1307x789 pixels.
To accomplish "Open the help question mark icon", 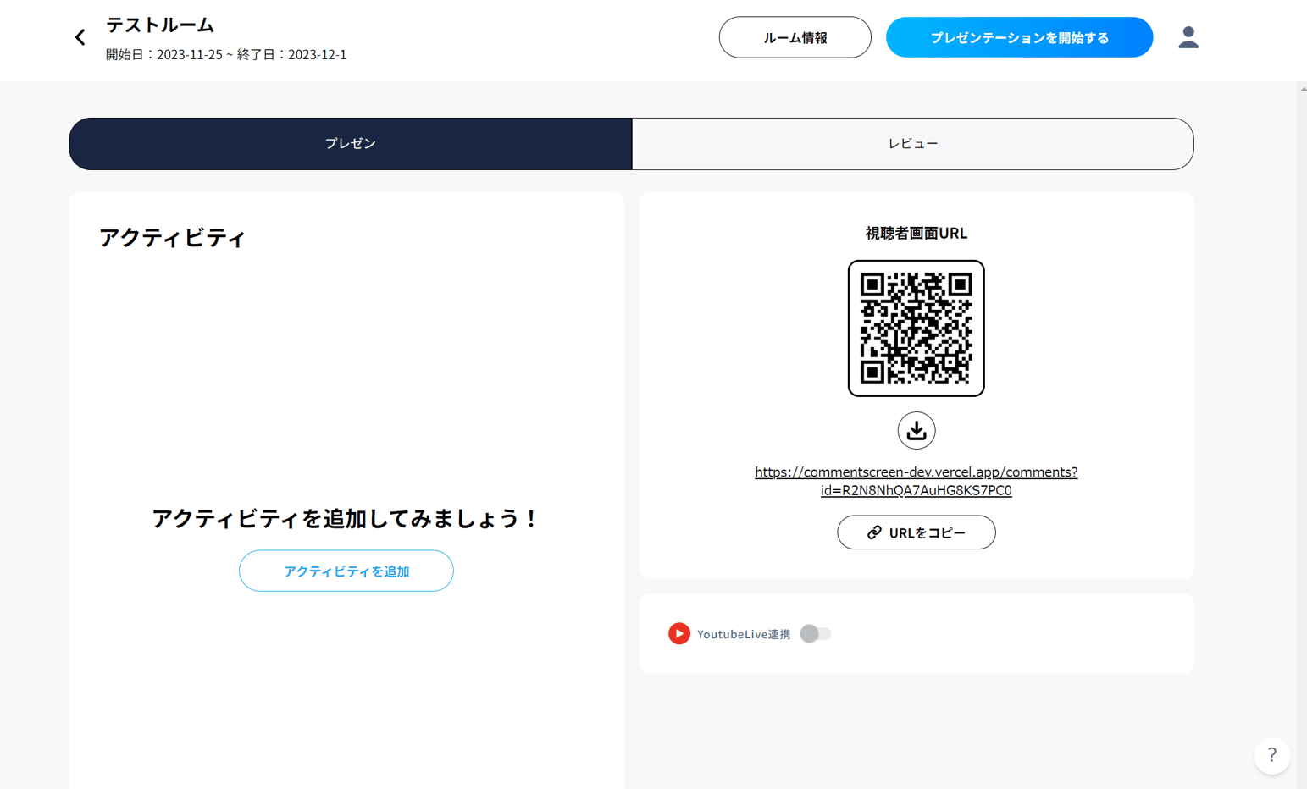I will [x=1271, y=756].
